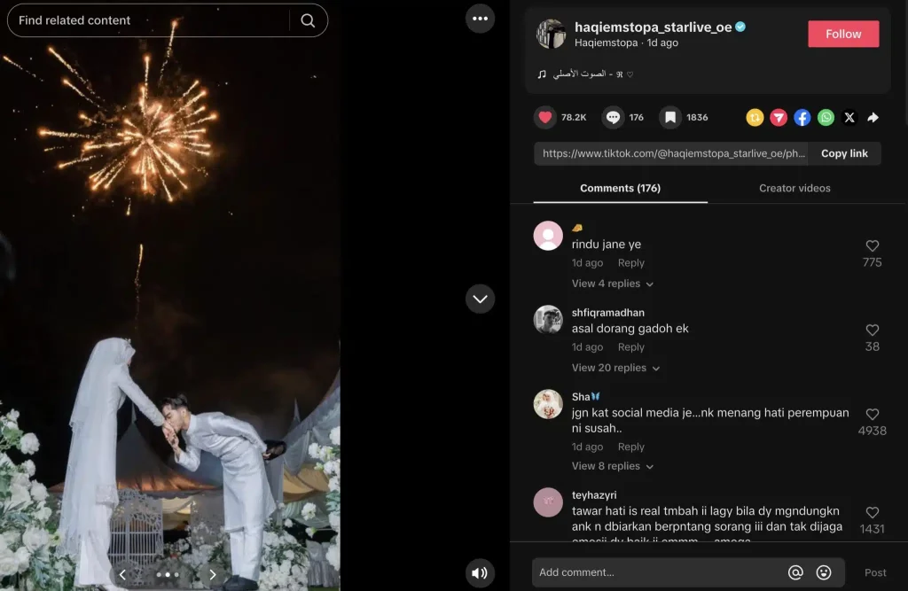
Task: Open comments via speech bubble icon
Action: 613,117
